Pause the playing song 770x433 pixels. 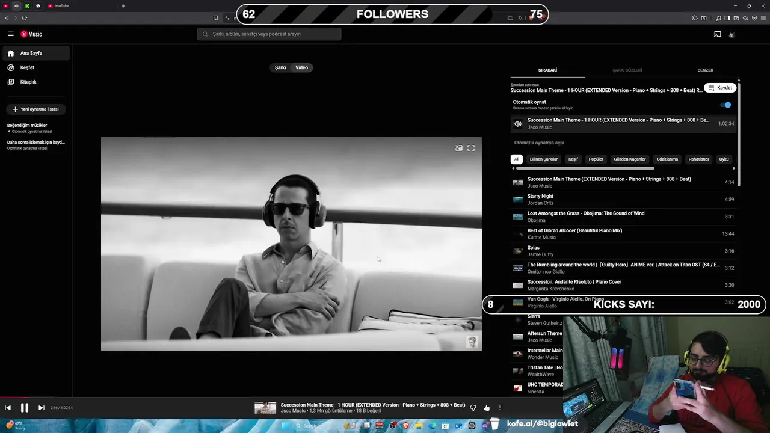point(25,408)
